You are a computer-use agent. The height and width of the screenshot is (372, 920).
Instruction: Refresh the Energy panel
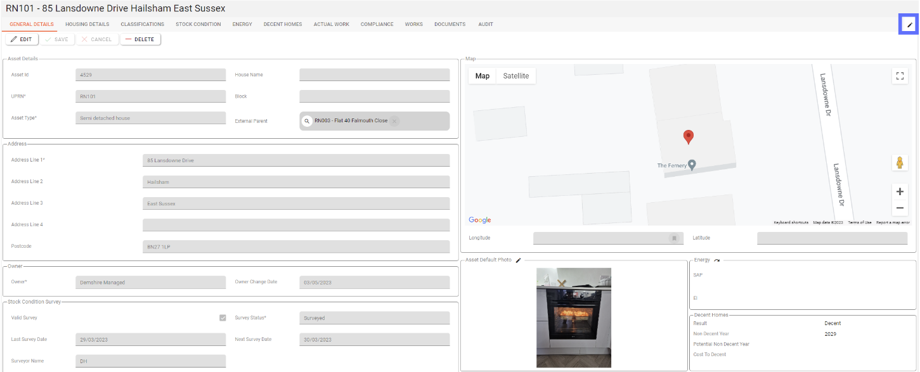[x=717, y=260]
